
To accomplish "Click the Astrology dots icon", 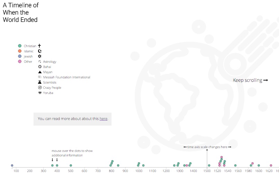I will 40,61.
